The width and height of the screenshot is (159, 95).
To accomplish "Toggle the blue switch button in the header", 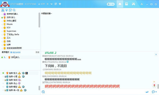I will pos(111,4).
